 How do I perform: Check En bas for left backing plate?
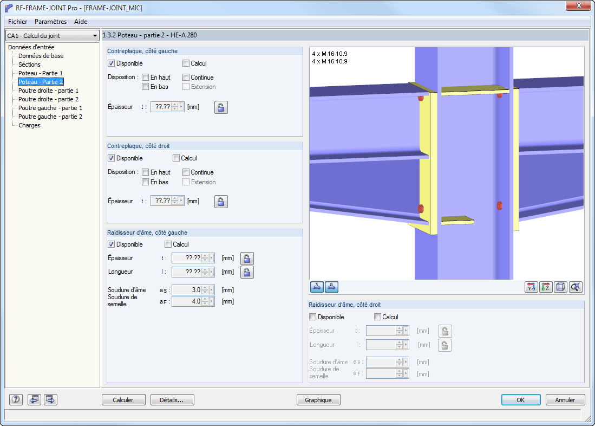coord(145,87)
